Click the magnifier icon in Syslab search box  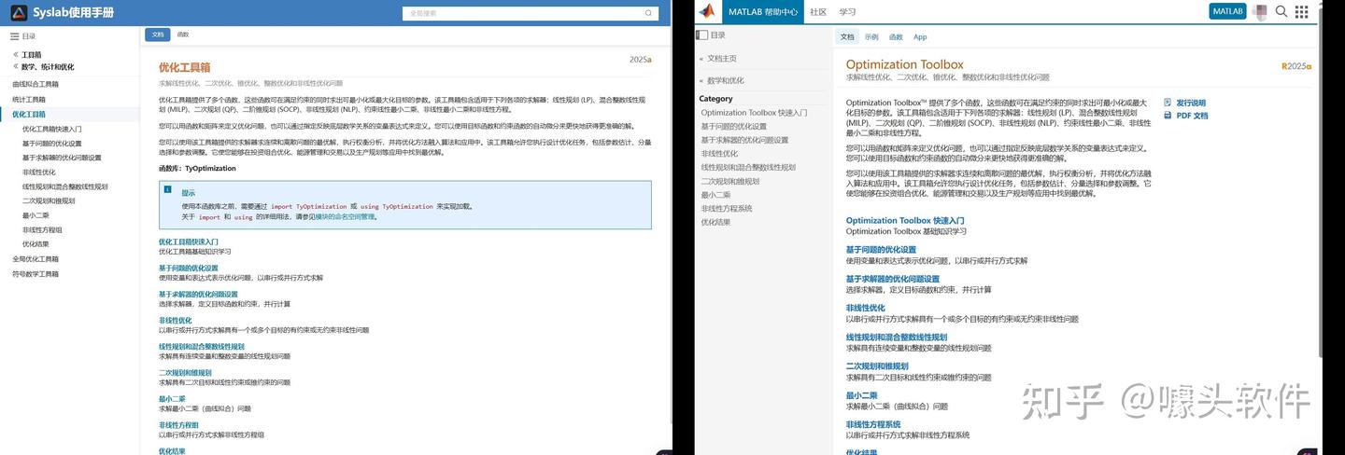point(650,13)
